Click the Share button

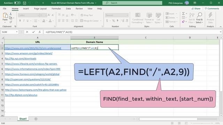196,8
